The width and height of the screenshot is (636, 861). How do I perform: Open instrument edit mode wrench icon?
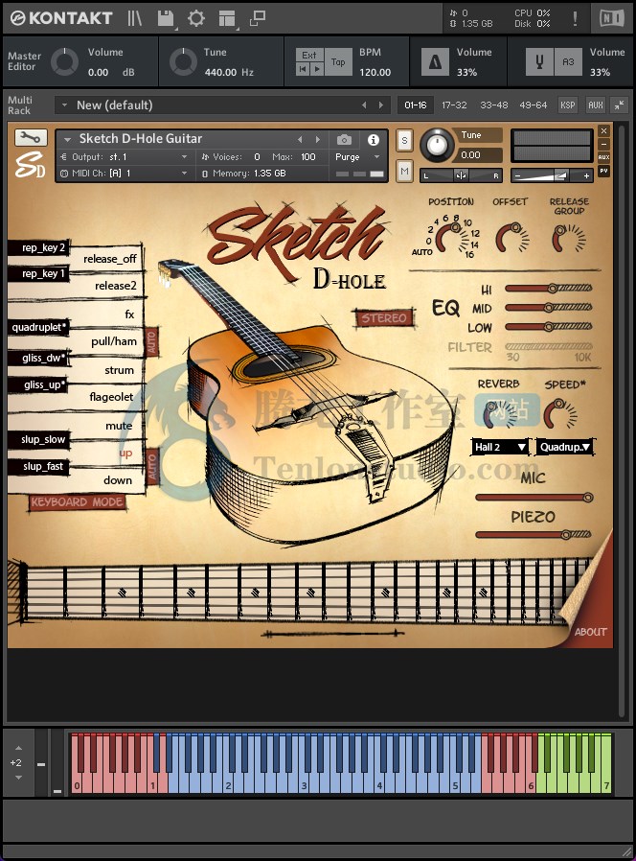tap(31, 138)
